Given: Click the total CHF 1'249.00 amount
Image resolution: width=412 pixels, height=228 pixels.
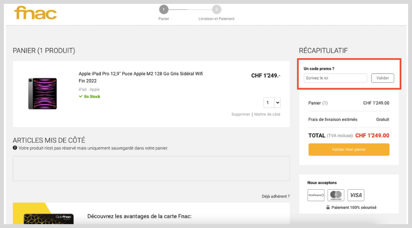Looking at the screenshot, I should click(x=372, y=135).
